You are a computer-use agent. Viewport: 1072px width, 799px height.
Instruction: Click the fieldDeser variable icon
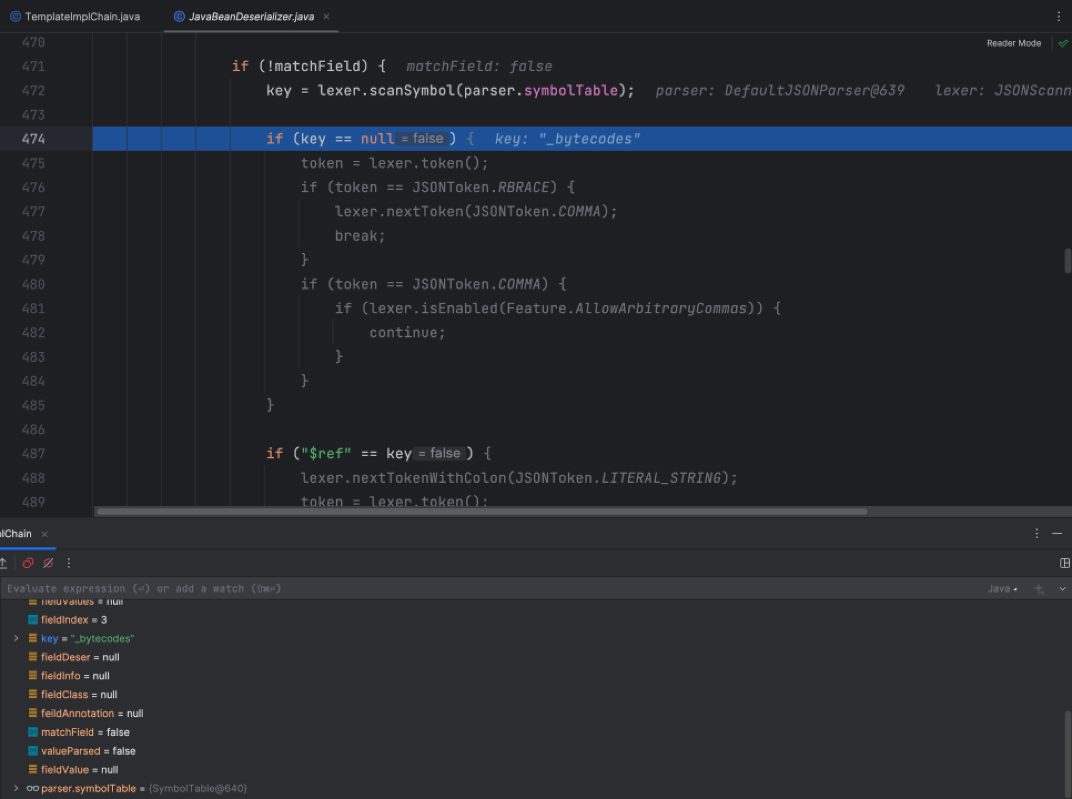coord(32,657)
